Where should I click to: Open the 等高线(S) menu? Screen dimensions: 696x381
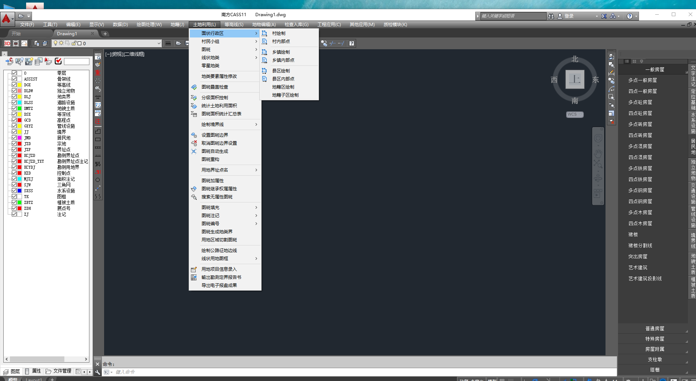point(234,25)
